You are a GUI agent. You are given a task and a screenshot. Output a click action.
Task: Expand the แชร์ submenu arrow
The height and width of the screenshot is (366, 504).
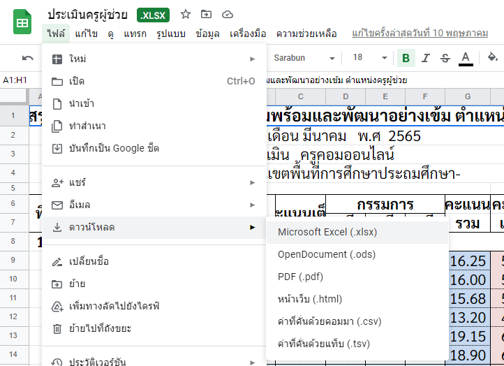click(252, 183)
